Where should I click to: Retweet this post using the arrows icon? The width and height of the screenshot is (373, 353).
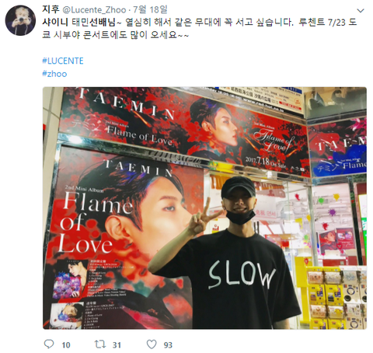(x=99, y=344)
